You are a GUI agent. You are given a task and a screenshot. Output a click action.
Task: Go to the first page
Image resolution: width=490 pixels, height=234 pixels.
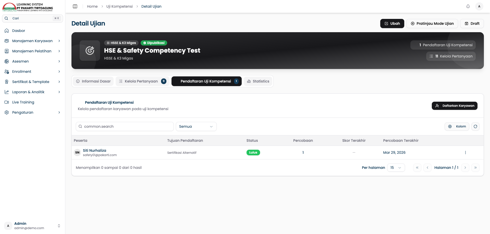click(417, 168)
